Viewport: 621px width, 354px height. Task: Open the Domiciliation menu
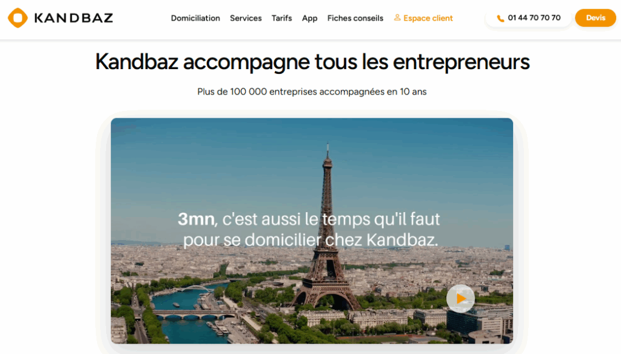tap(195, 18)
